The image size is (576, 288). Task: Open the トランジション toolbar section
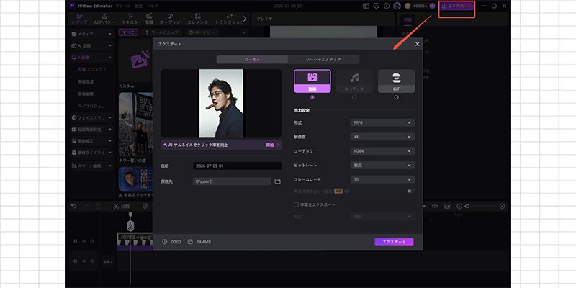click(x=228, y=19)
